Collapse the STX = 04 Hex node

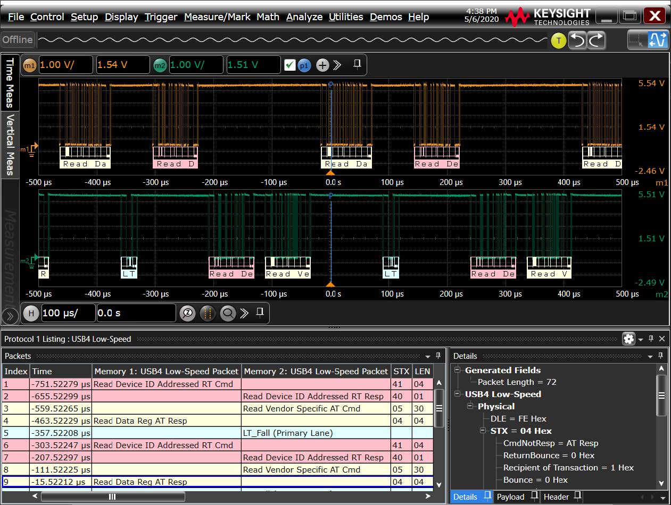pyautogui.click(x=483, y=431)
